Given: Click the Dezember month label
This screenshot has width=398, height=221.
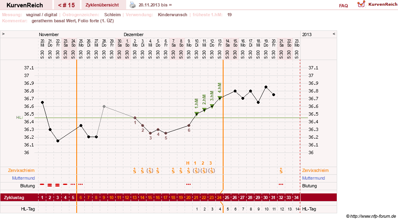Looking at the screenshot, I should 133,34.
